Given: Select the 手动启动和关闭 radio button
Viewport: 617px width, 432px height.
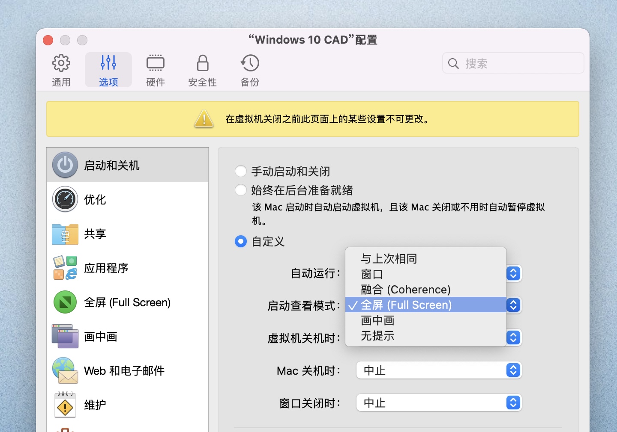Looking at the screenshot, I should click(241, 171).
